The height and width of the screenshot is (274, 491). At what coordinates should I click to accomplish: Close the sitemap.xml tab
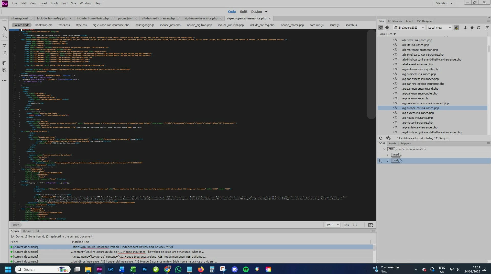coord(31,19)
